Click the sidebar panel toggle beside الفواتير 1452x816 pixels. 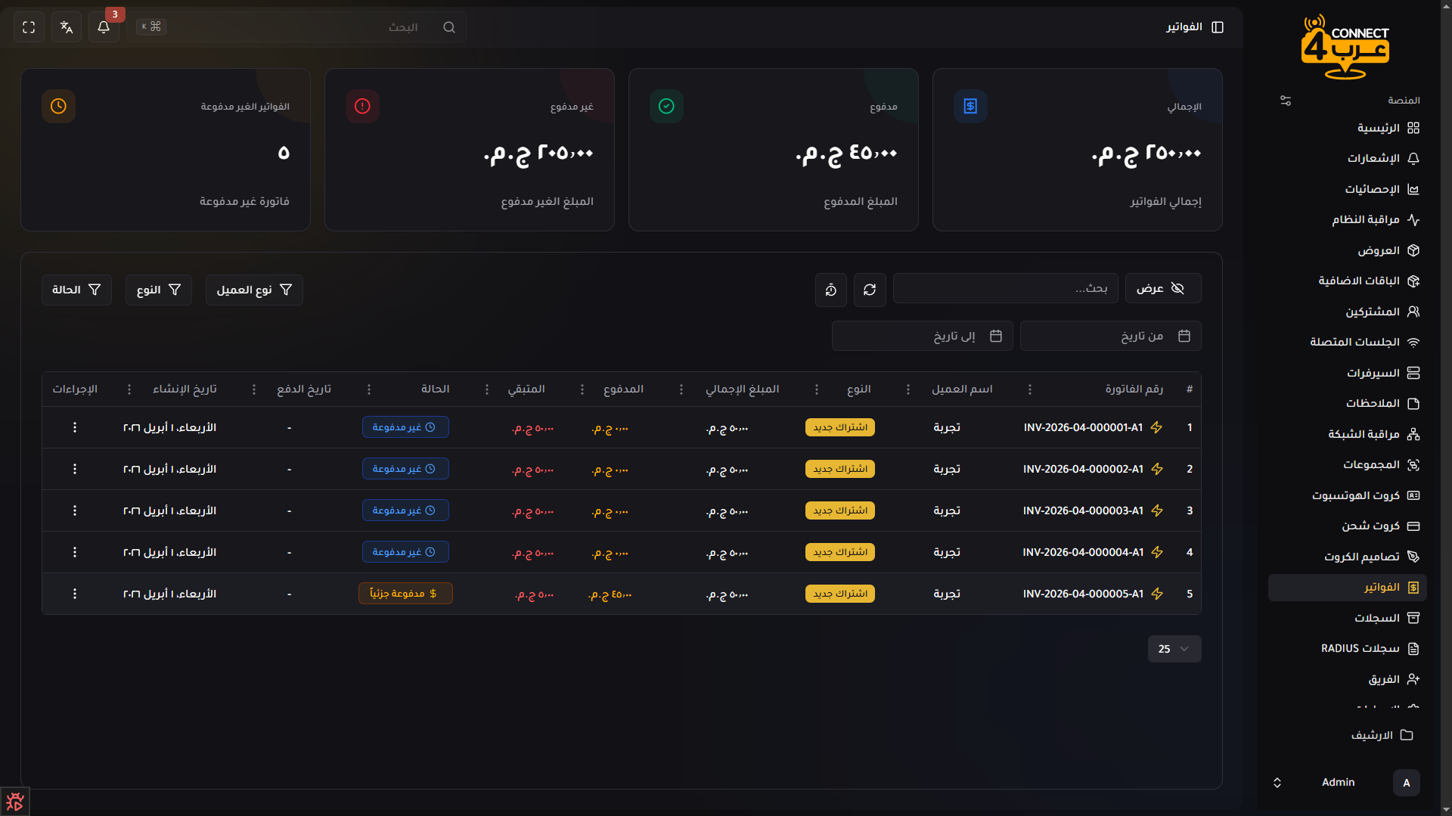click(1218, 27)
